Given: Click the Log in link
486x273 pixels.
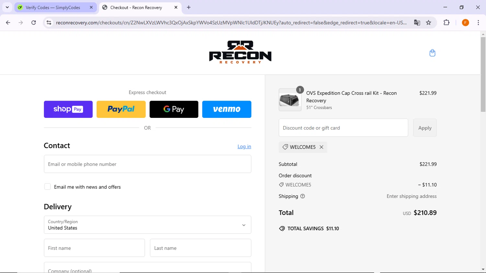Looking at the screenshot, I should 244,146.
